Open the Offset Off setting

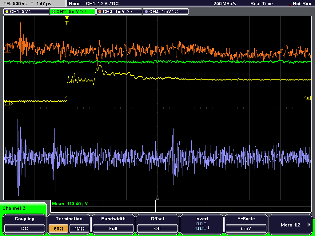point(157,225)
